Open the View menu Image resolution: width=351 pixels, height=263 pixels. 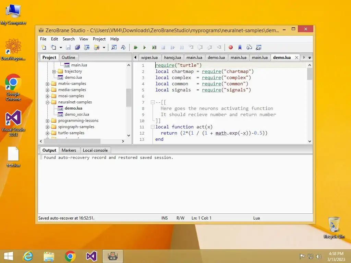point(84,39)
